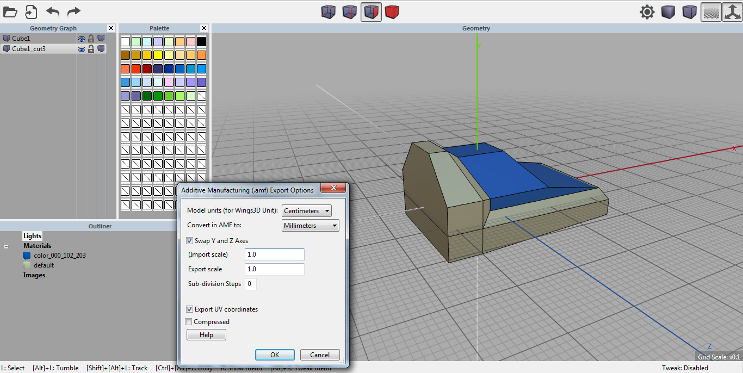Enable the Compressed checkbox
Image resolution: width=743 pixels, height=373 pixels.
[189, 321]
